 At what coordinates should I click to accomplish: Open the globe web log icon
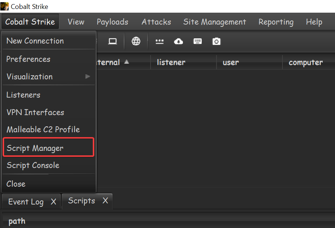136,41
